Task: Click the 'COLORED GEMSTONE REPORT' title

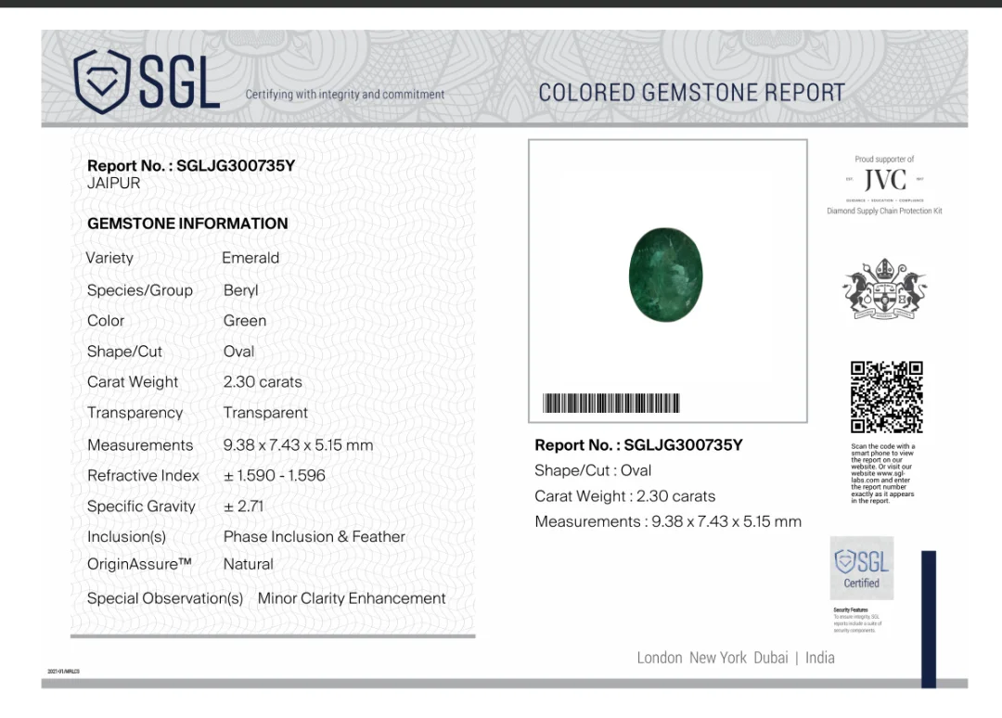Action: pyautogui.click(x=691, y=94)
